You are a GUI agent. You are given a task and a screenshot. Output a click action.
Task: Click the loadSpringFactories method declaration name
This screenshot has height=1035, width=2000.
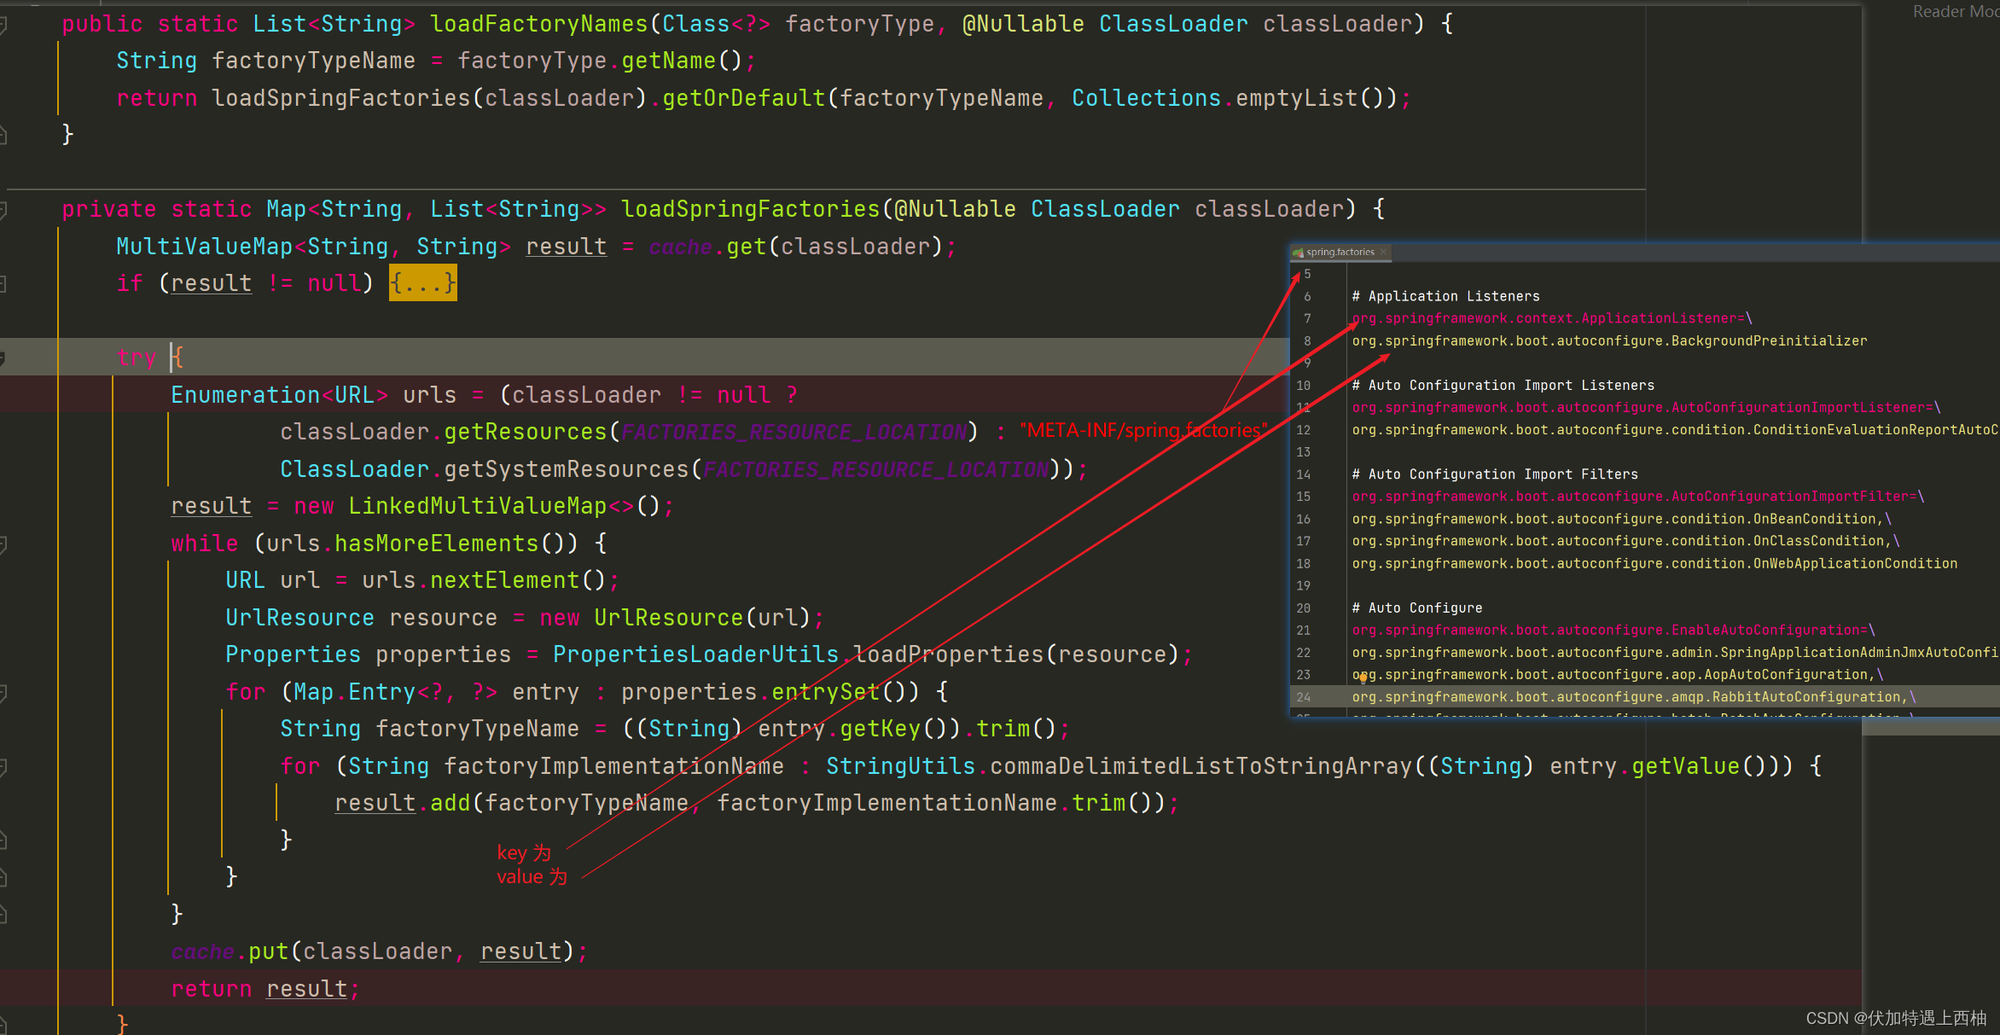point(750,209)
